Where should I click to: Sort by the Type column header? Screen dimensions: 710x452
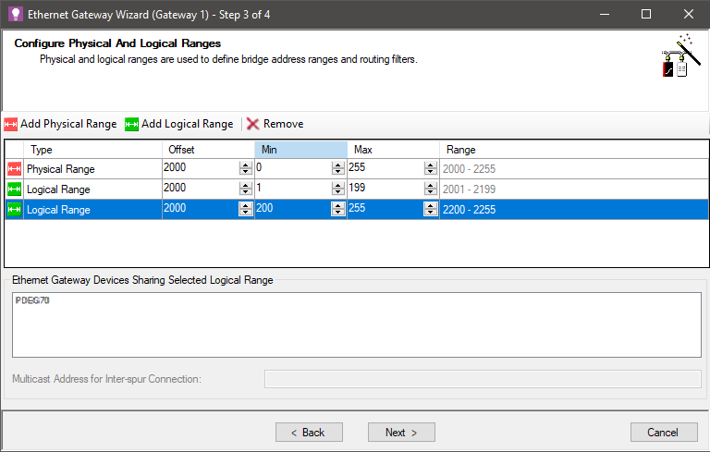92,150
